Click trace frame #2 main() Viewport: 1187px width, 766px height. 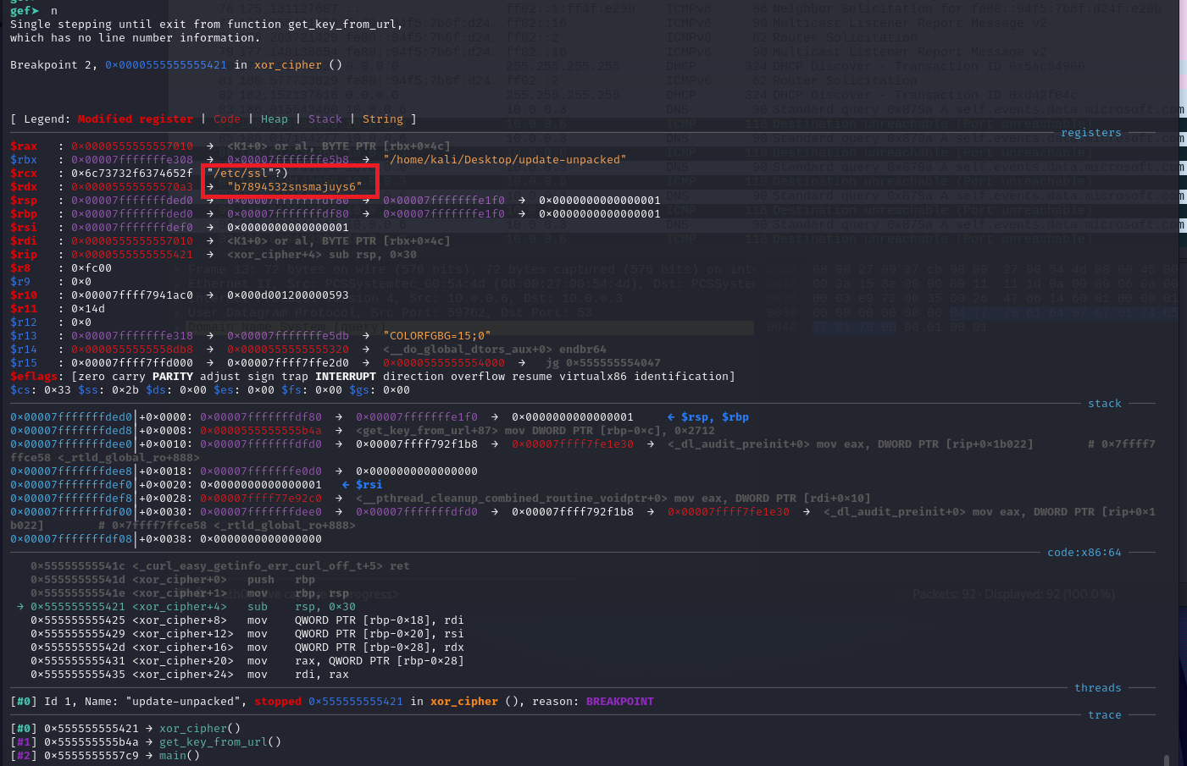tap(105, 756)
